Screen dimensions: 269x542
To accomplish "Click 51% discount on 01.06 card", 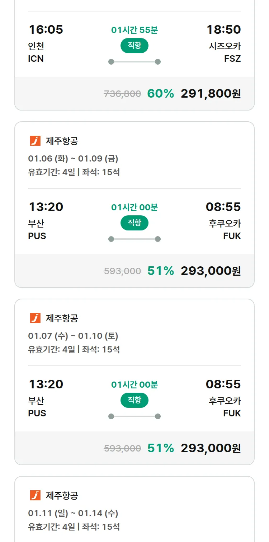I will click(x=160, y=271).
